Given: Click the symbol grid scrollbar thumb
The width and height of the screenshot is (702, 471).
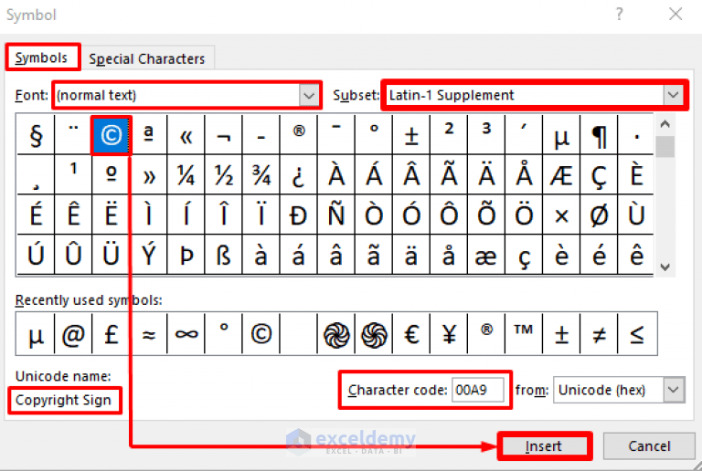Looking at the screenshot, I should (665, 147).
